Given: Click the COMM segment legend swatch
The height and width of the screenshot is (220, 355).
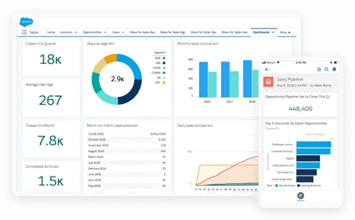Looking at the screenshot, I should pyautogui.click(x=164, y=73).
